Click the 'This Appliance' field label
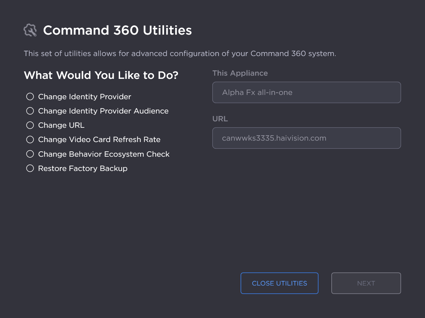The image size is (425, 318). (240, 73)
